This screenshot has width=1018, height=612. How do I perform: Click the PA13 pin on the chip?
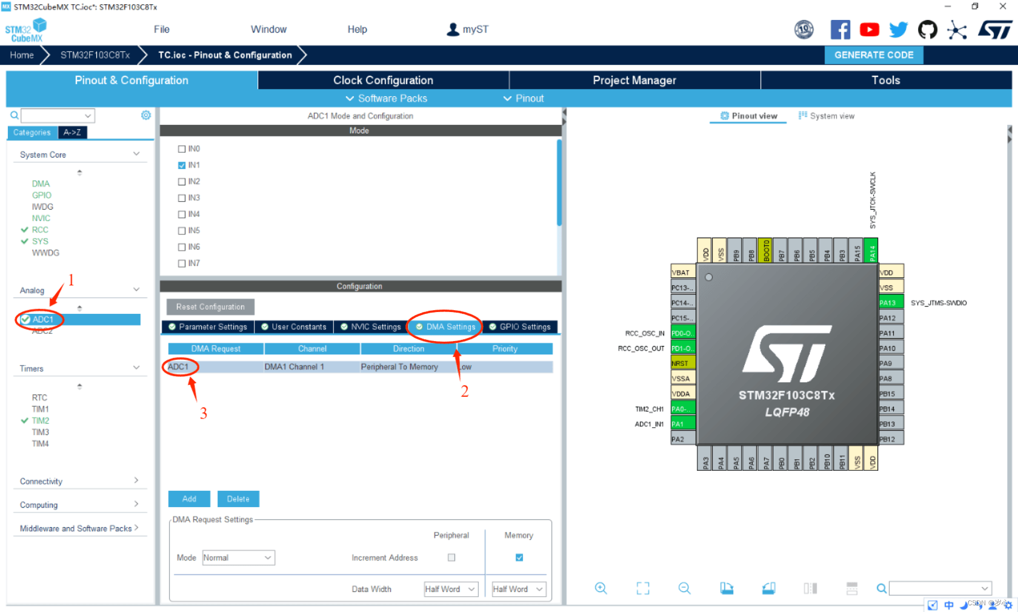tap(891, 302)
